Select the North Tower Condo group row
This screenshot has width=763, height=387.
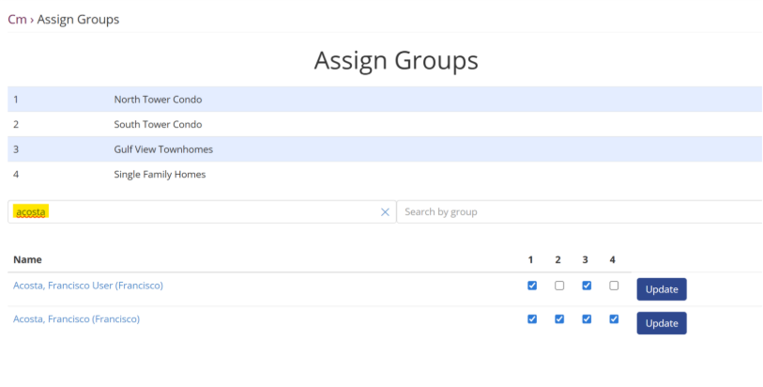coord(158,100)
